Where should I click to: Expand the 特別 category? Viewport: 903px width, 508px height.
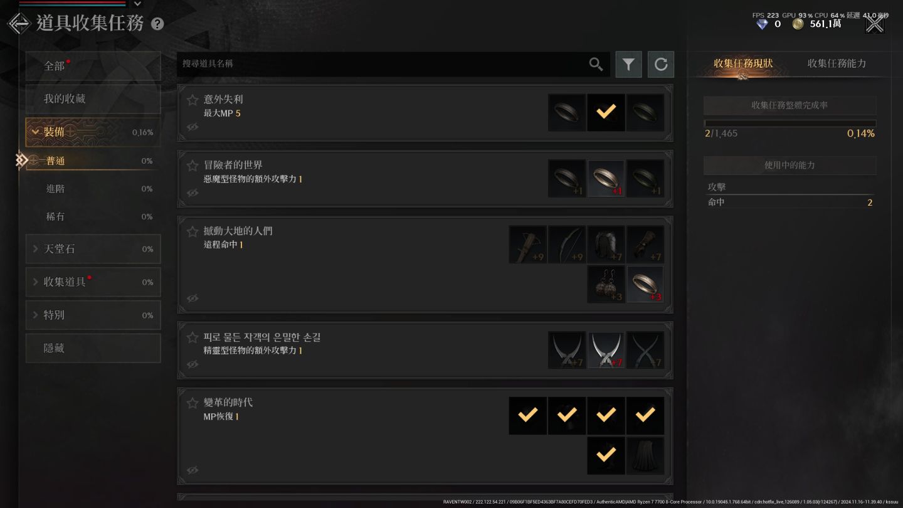pos(93,315)
